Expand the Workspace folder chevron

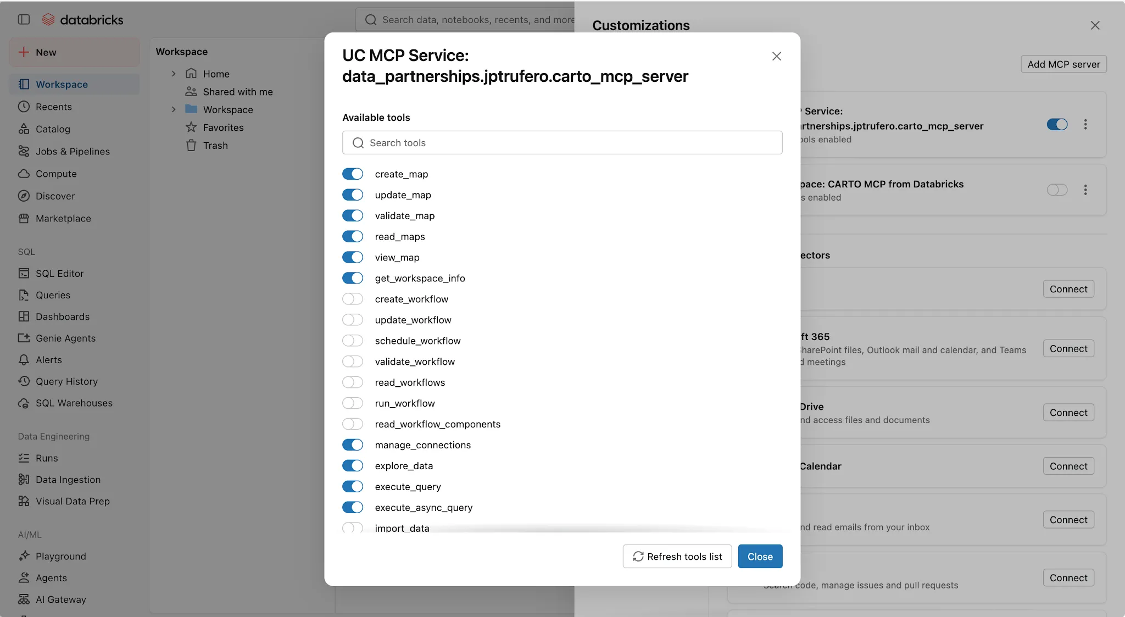[174, 109]
